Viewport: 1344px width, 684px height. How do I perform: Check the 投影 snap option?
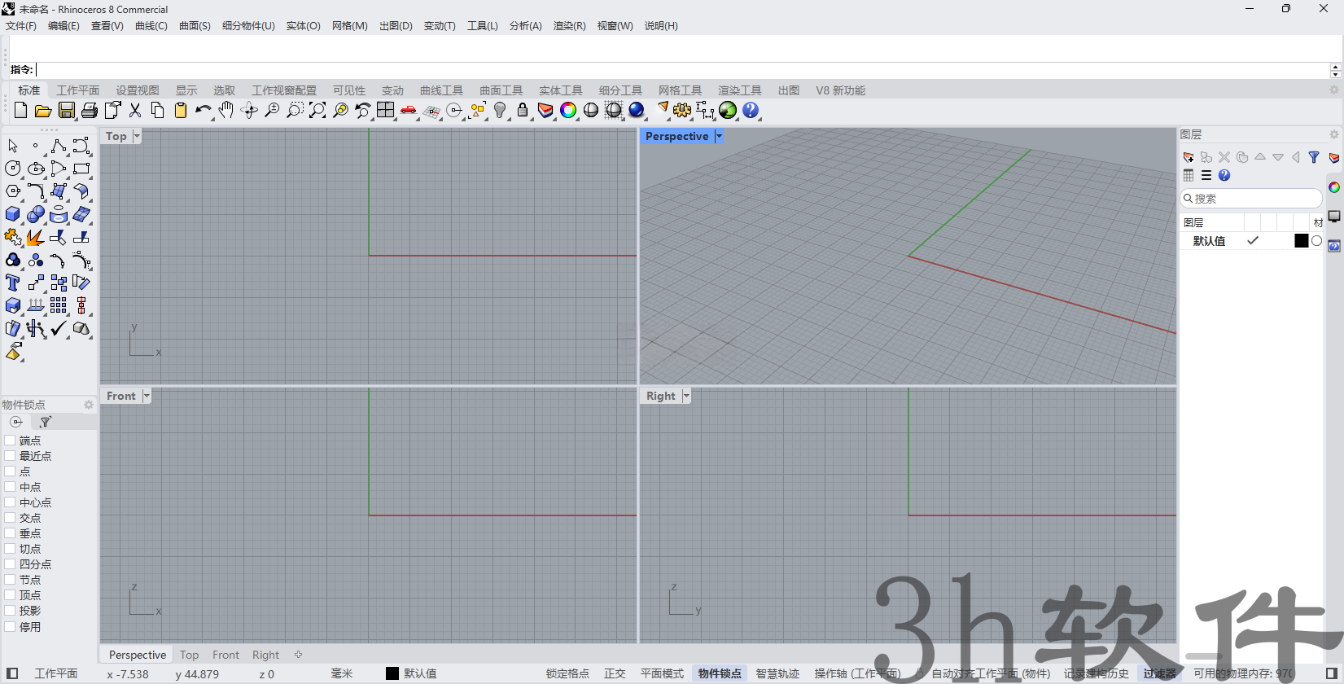[x=11, y=611]
